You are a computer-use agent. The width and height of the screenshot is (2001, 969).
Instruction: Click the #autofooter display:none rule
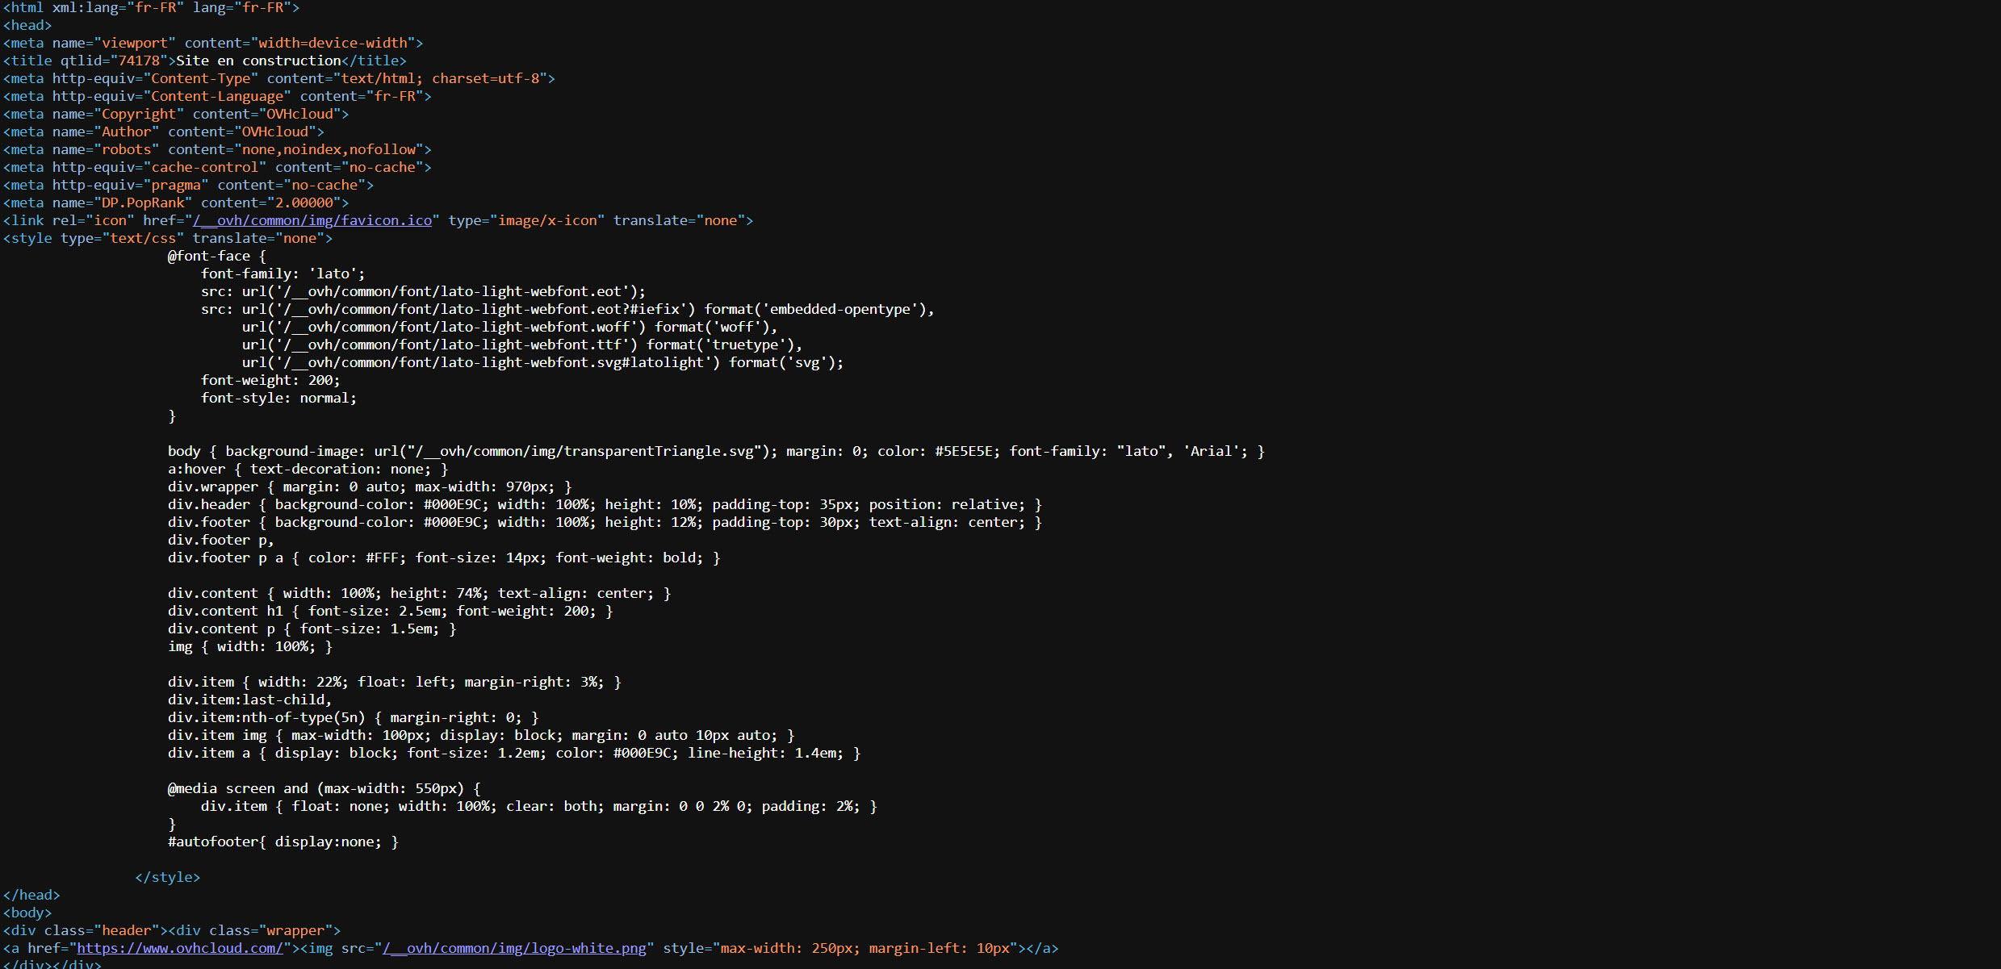coord(283,842)
